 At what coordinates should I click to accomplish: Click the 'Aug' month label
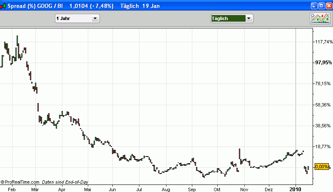(166, 189)
